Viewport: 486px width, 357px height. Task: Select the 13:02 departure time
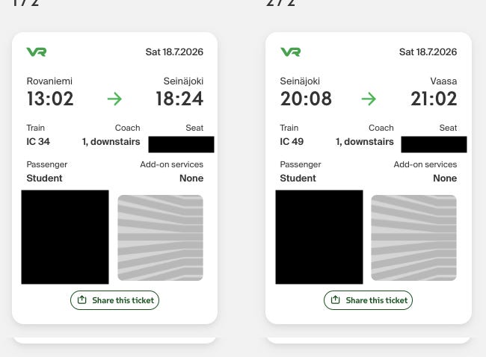click(x=50, y=99)
